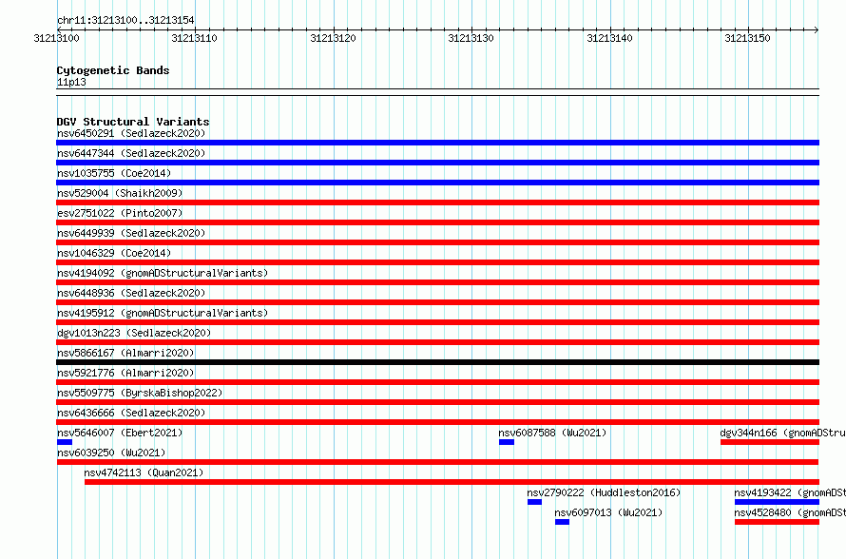Viewport: 846px width, 559px height.
Task: Click the black bar for nsv5866167
Action: pyautogui.click(x=437, y=362)
